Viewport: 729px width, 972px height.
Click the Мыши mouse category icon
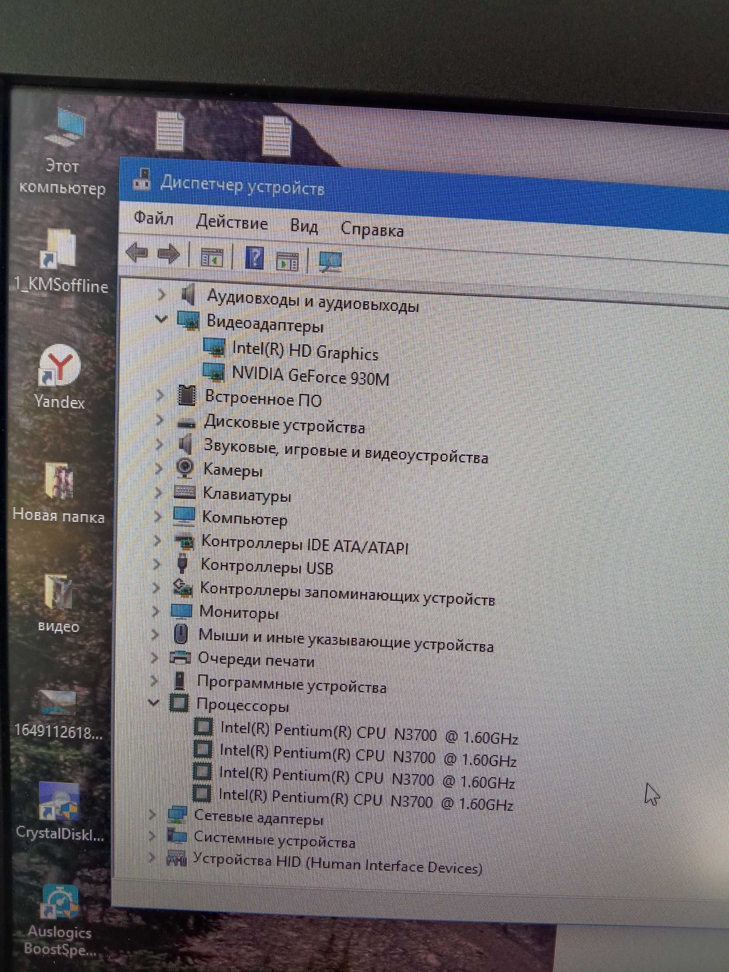(x=180, y=634)
